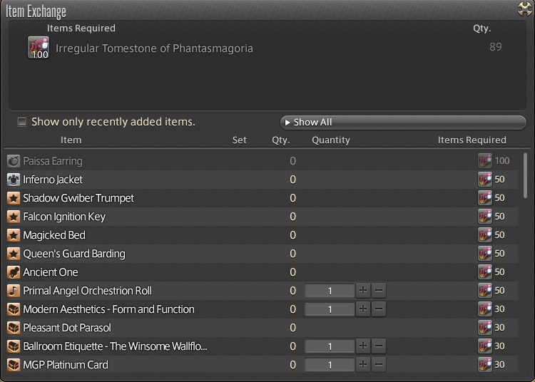This screenshot has width=535, height=382.
Task: Click the Items Required column header in list
Action: [x=472, y=140]
